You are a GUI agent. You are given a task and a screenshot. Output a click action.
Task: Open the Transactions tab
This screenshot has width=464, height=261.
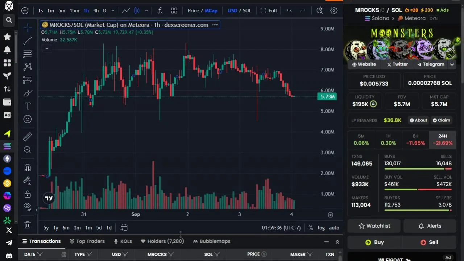tap(42, 241)
